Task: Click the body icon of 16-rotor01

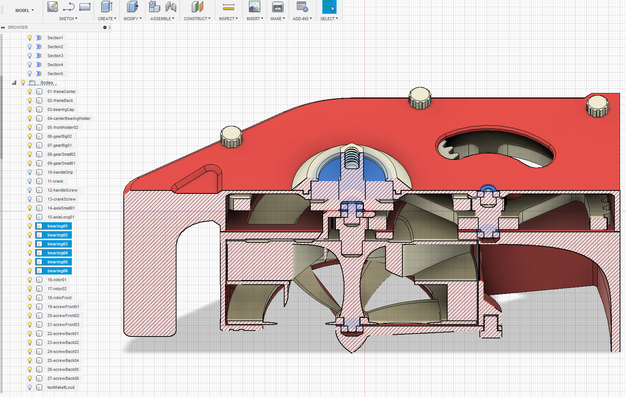Action: pyautogui.click(x=39, y=280)
